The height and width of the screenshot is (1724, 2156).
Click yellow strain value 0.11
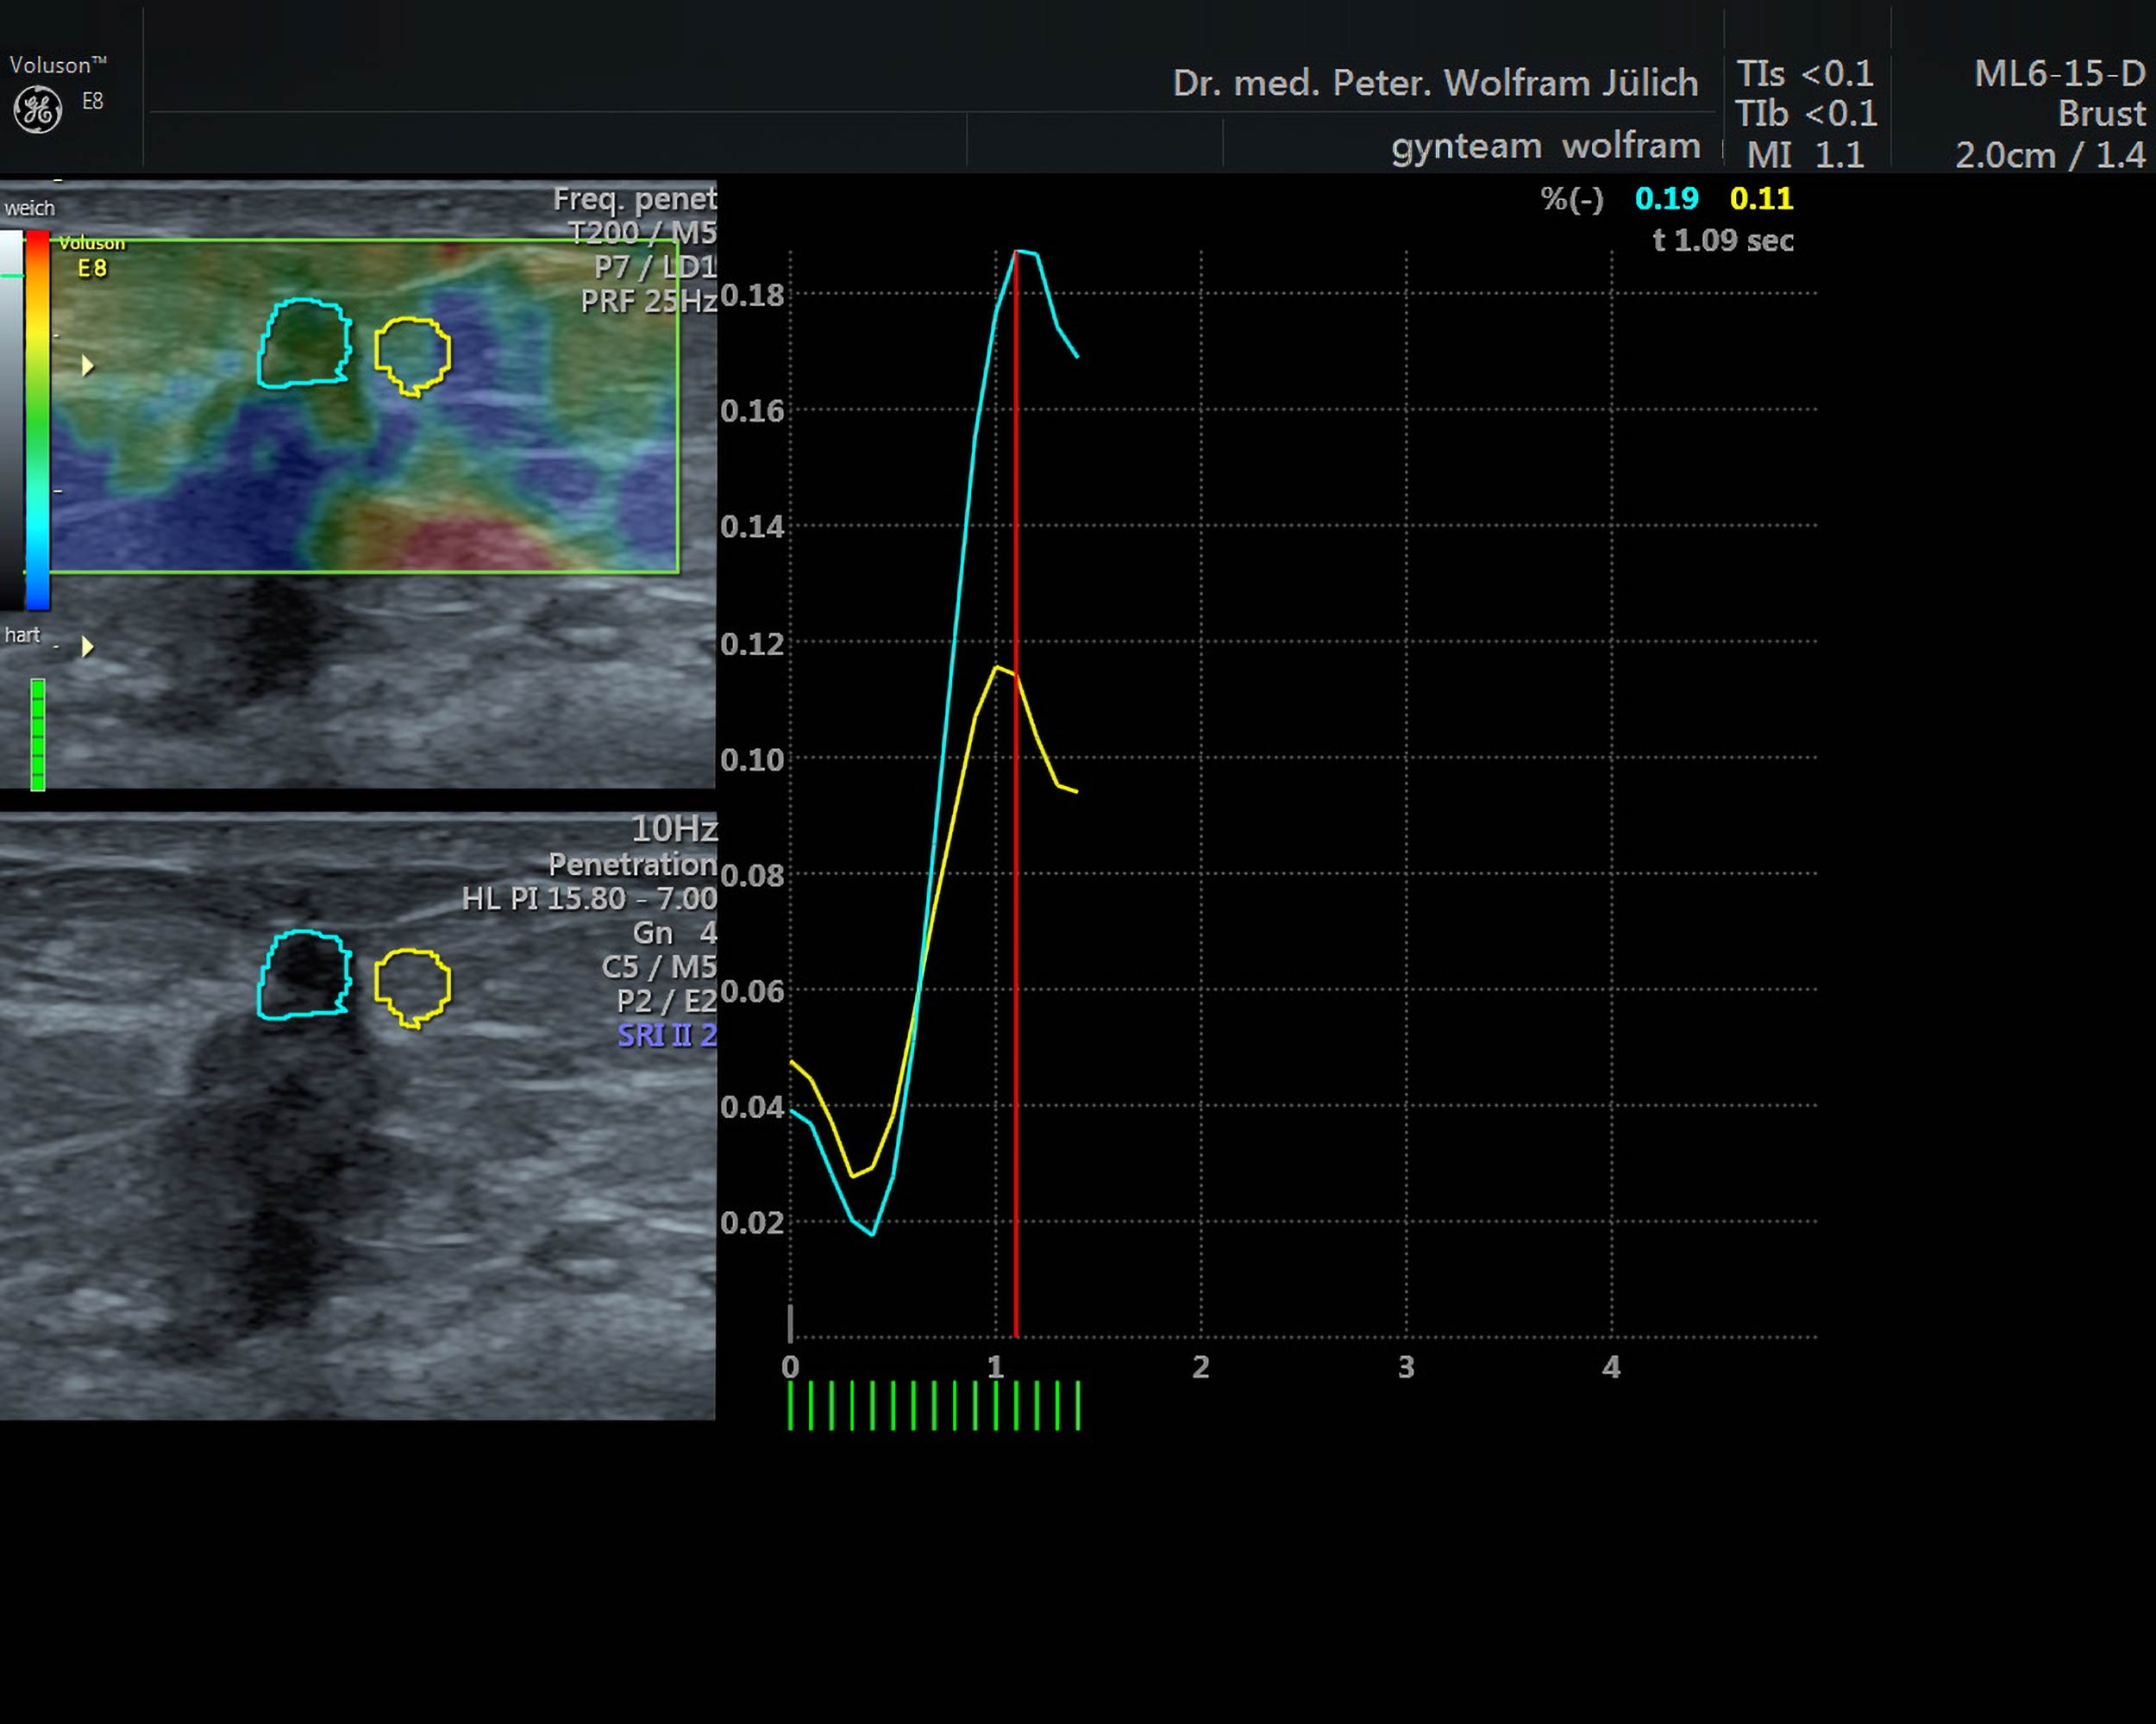pyautogui.click(x=1761, y=199)
